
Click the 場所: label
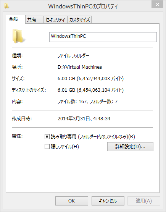17,67
